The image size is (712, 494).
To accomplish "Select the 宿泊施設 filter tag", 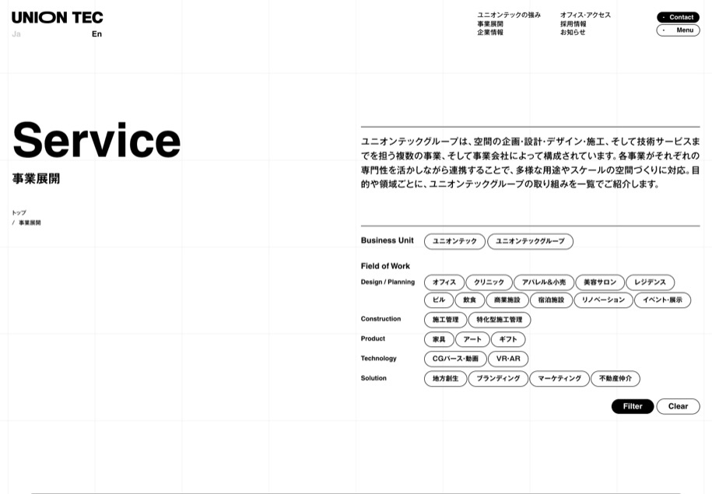I will tap(551, 300).
